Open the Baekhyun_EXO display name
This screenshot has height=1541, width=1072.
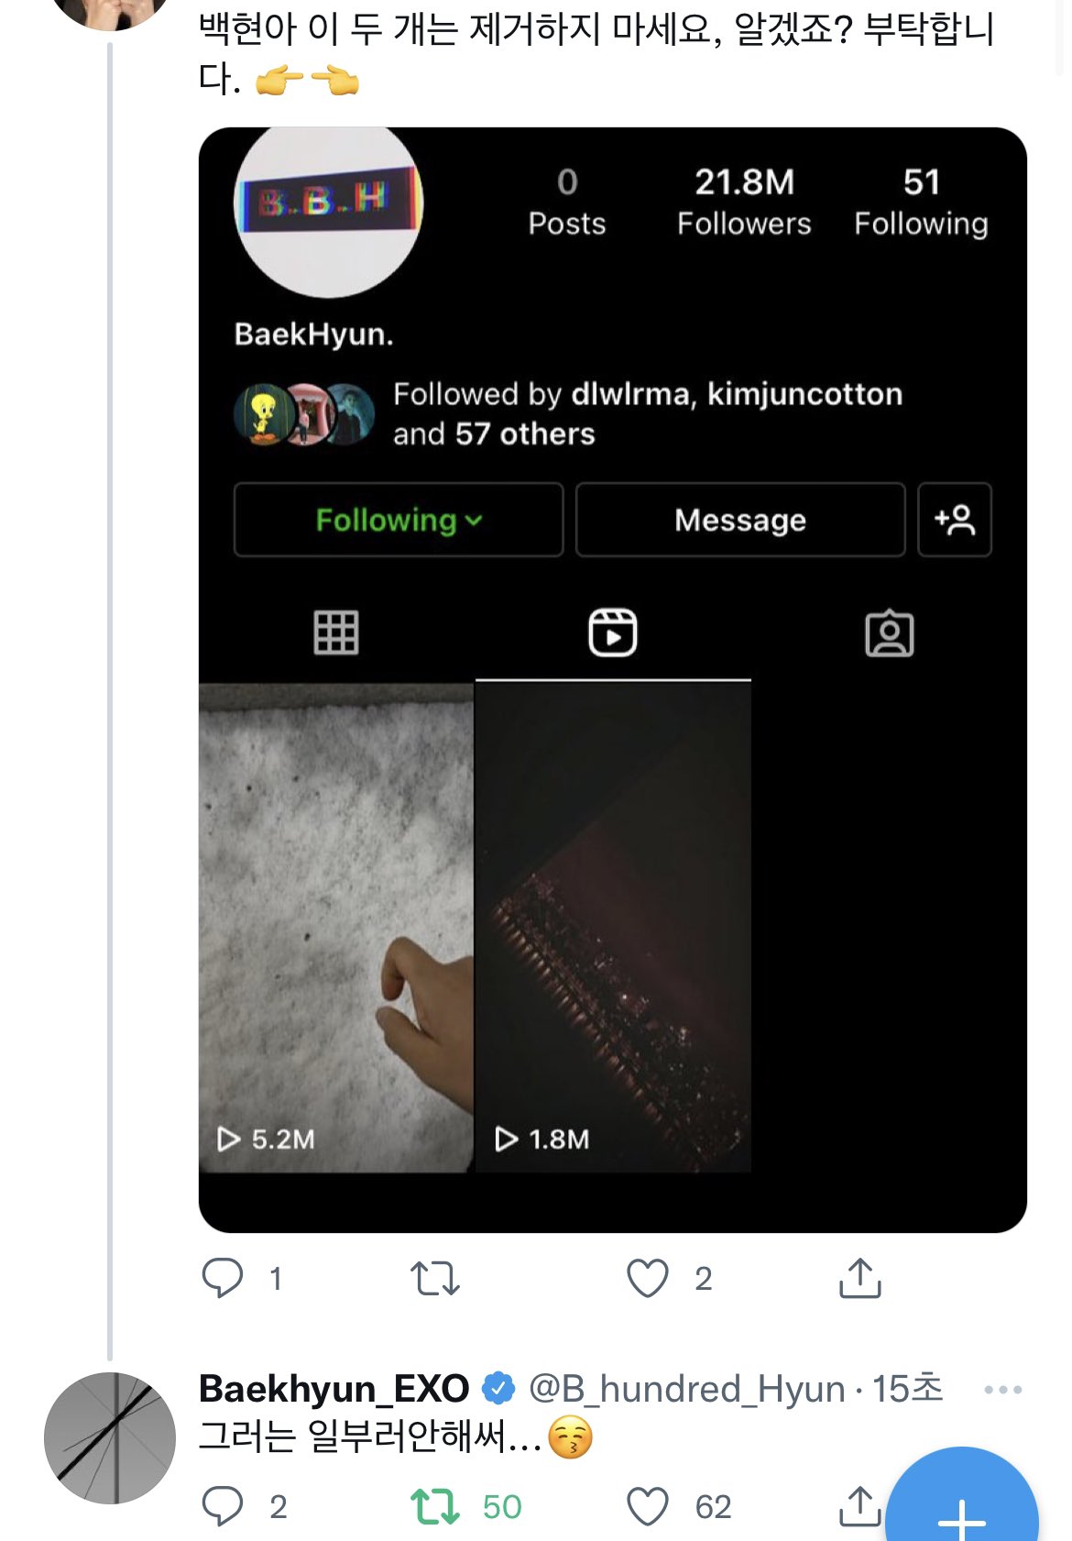(334, 1390)
